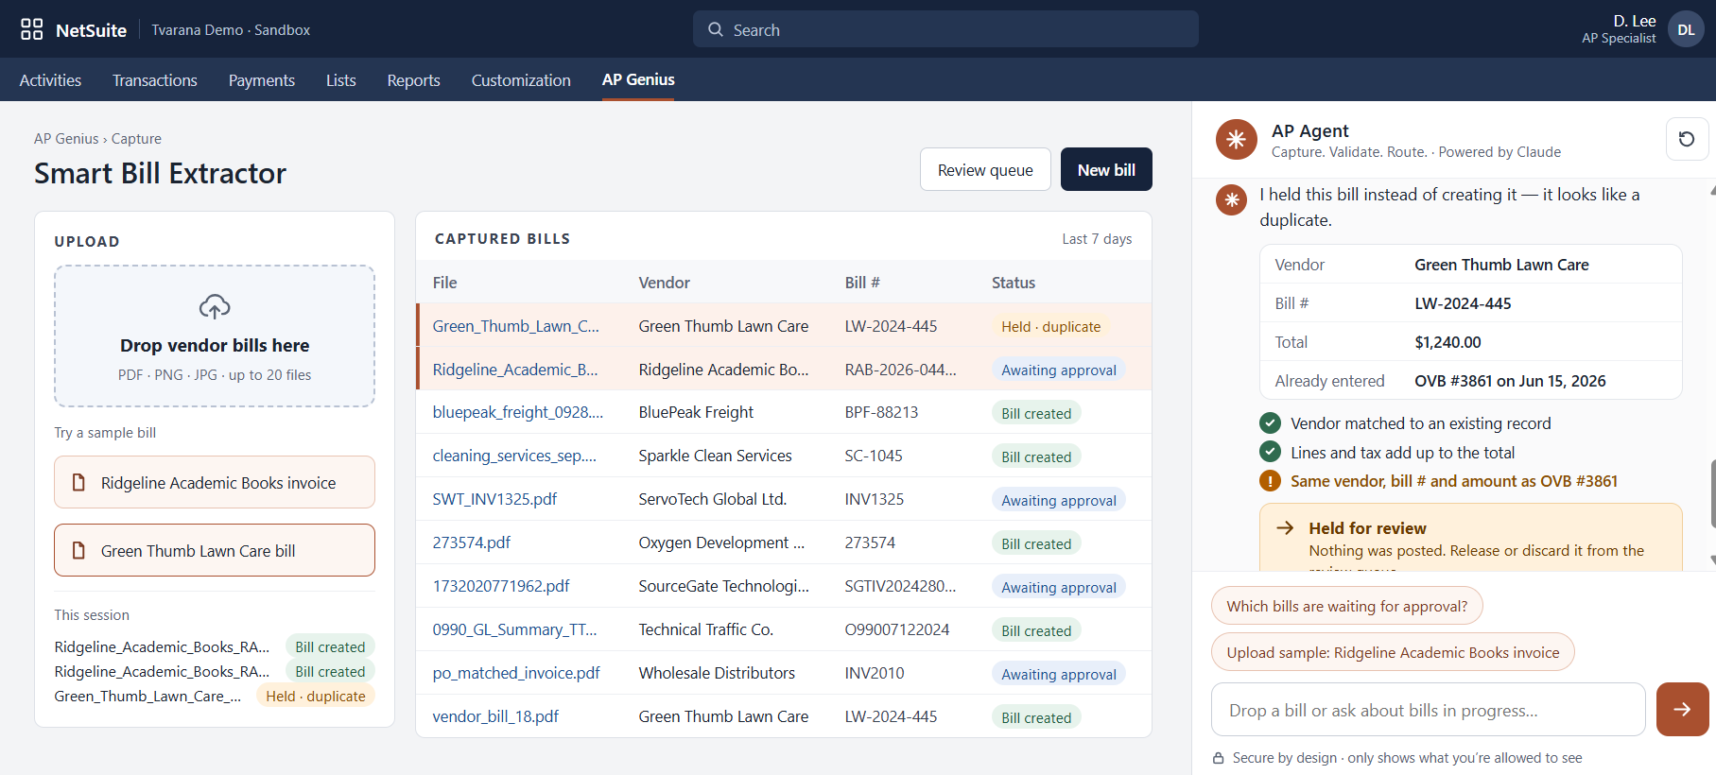Ask which bills are waiting for approval
1716x775 pixels.
[1346, 606]
